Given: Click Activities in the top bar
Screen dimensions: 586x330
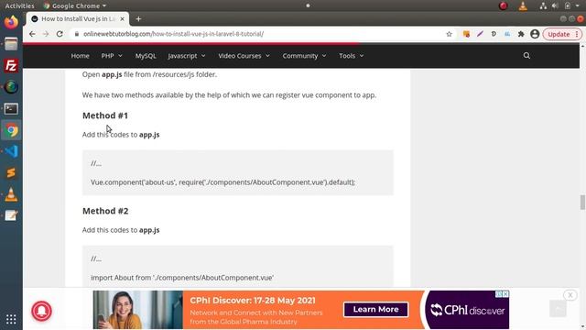Looking at the screenshot, I should click(x=19, y=5).
